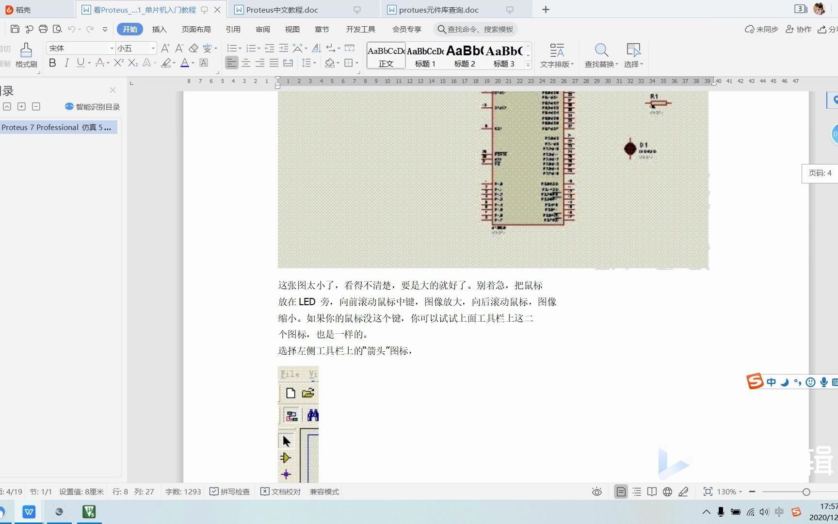838x524 pixels.
Task: Expand the line spacing dropdown
Action: 315,63
